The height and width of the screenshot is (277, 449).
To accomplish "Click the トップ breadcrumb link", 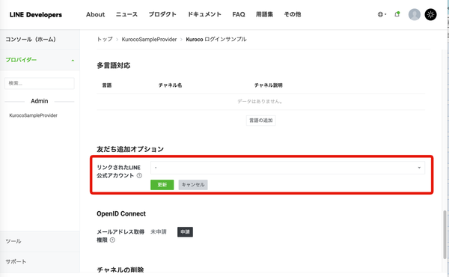I will pos(105,39).
